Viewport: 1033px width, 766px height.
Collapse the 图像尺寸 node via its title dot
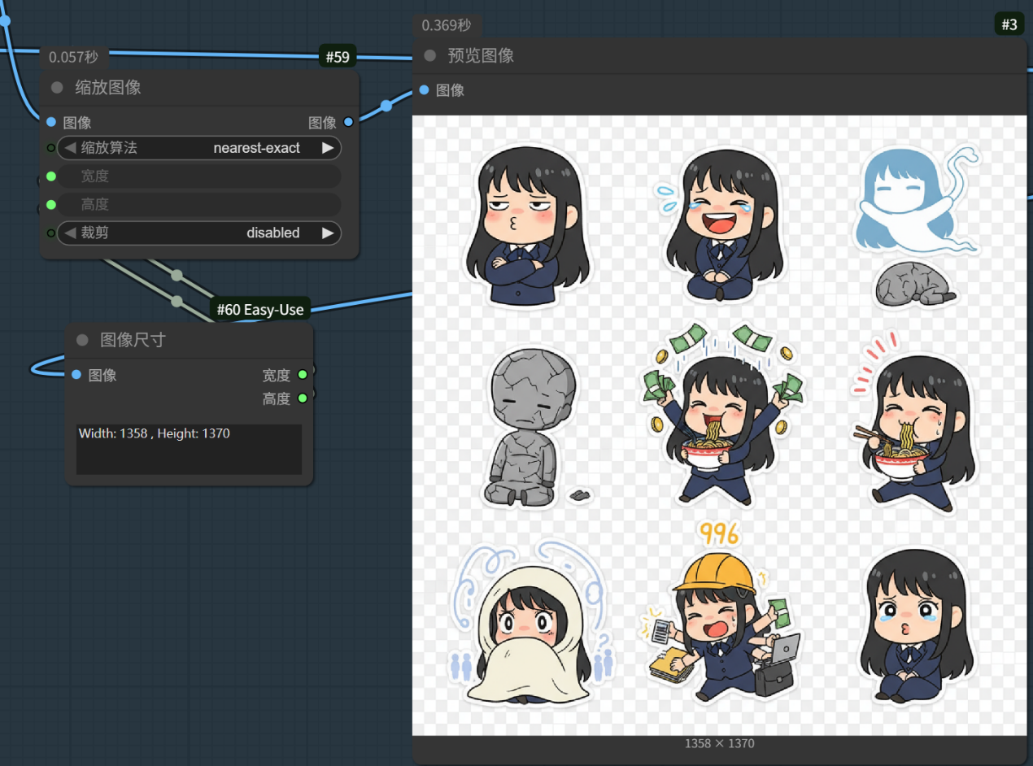pyautogui.click(x=82, y=340)
